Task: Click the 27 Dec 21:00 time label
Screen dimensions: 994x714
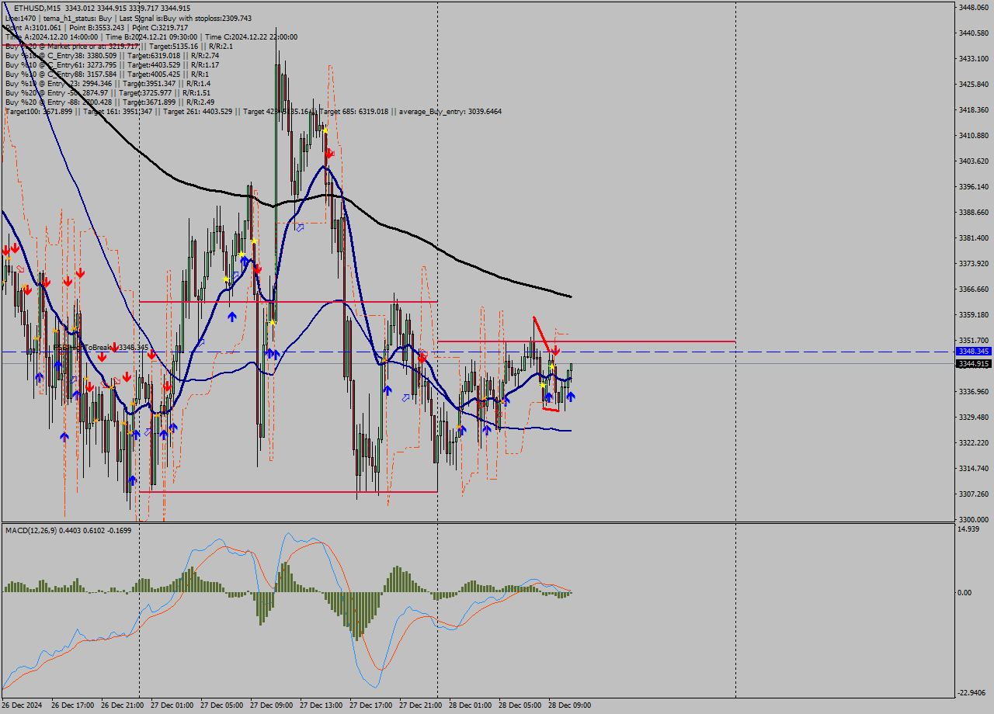Action: coord(420,705)
